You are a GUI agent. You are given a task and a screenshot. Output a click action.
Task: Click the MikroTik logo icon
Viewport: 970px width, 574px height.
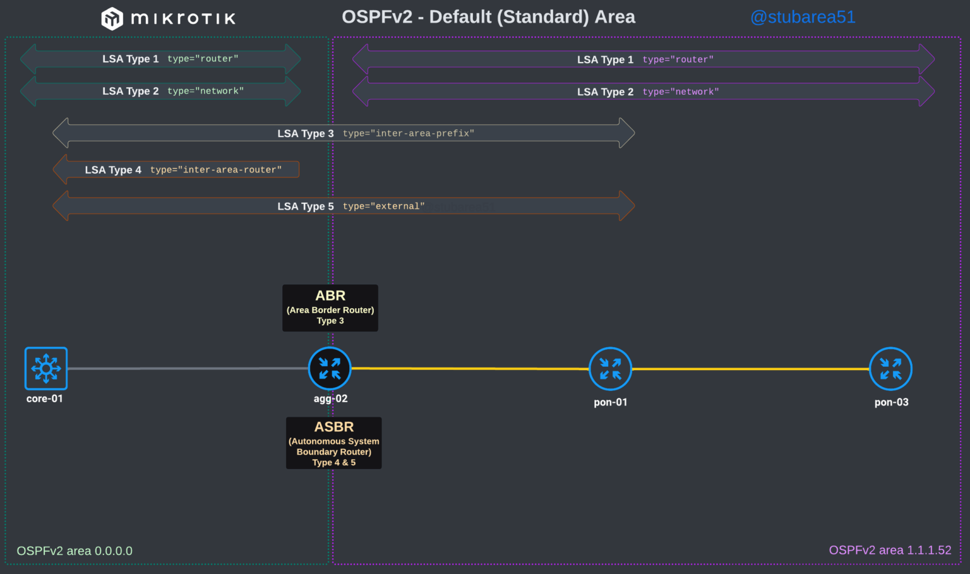(x=112, y=18)
